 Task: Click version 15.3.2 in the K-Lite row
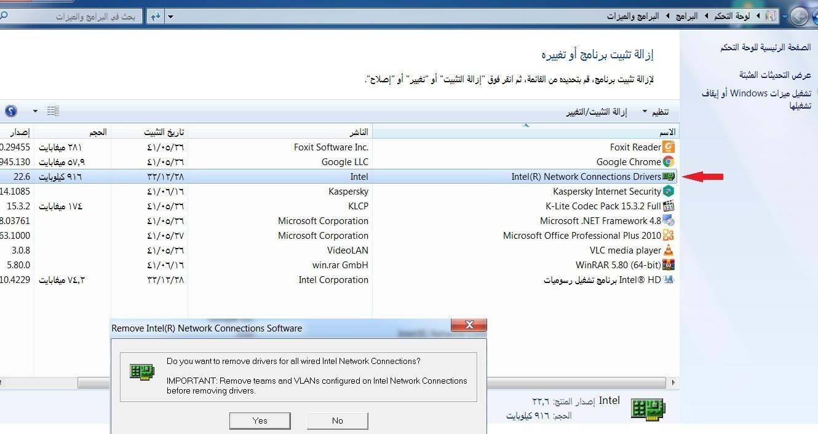(19, 206)
